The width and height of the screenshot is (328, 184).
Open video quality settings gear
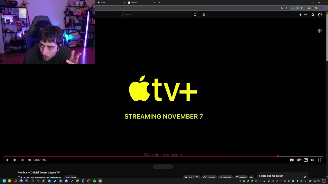(x=299, y=160)
